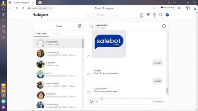Open site reviews 11K badge
This screenshot has width=198, height=111.
point(167,8)
